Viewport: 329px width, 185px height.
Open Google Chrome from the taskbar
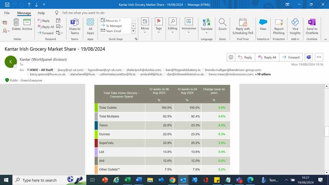[172, 180]
